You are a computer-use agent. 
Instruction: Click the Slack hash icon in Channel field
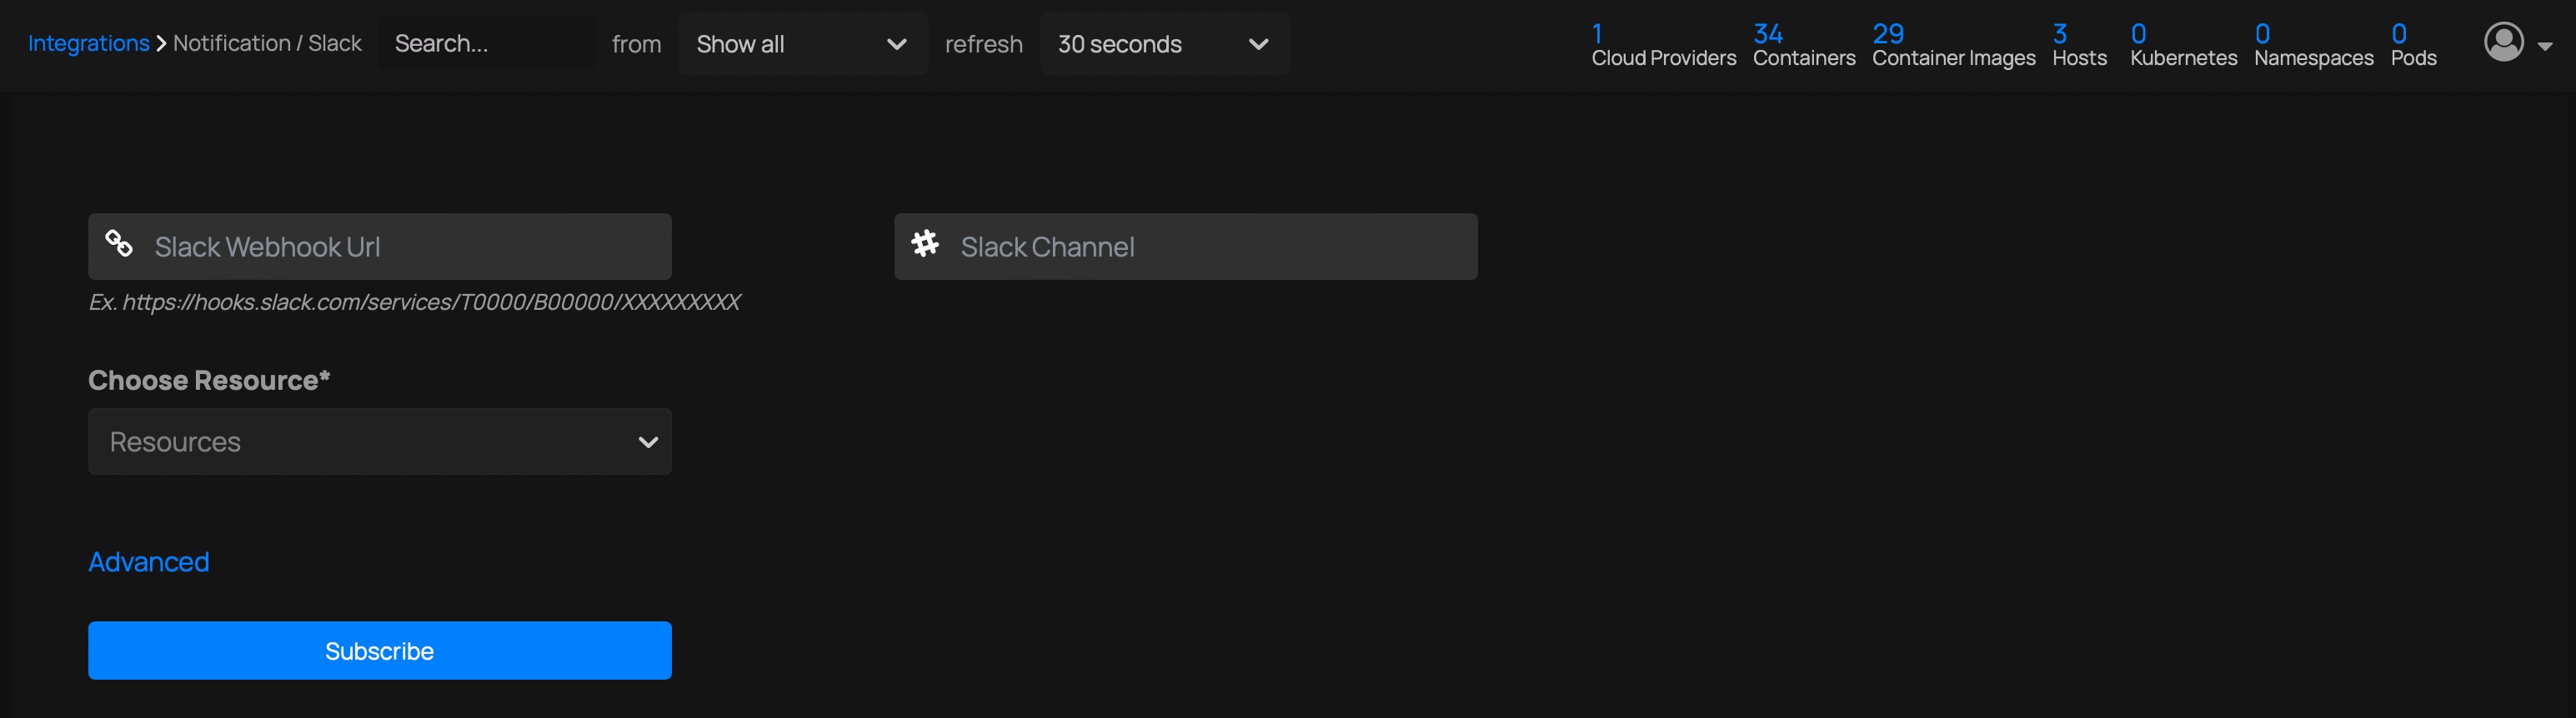click(925, 244)
